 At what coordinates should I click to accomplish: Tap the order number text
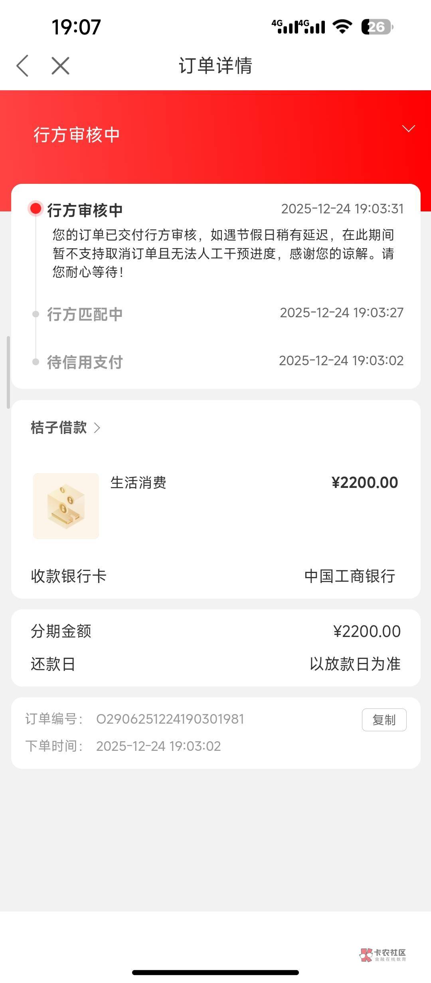click(x=170, y=719)
